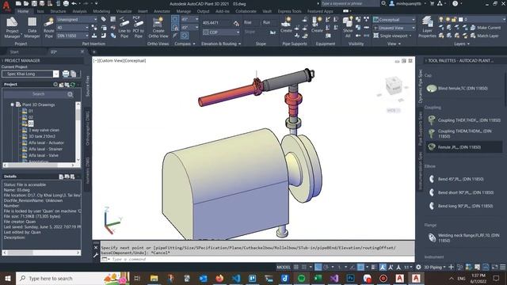
Task: Open the Unassigned line number dropdown
Action: (x=77, y=19)
